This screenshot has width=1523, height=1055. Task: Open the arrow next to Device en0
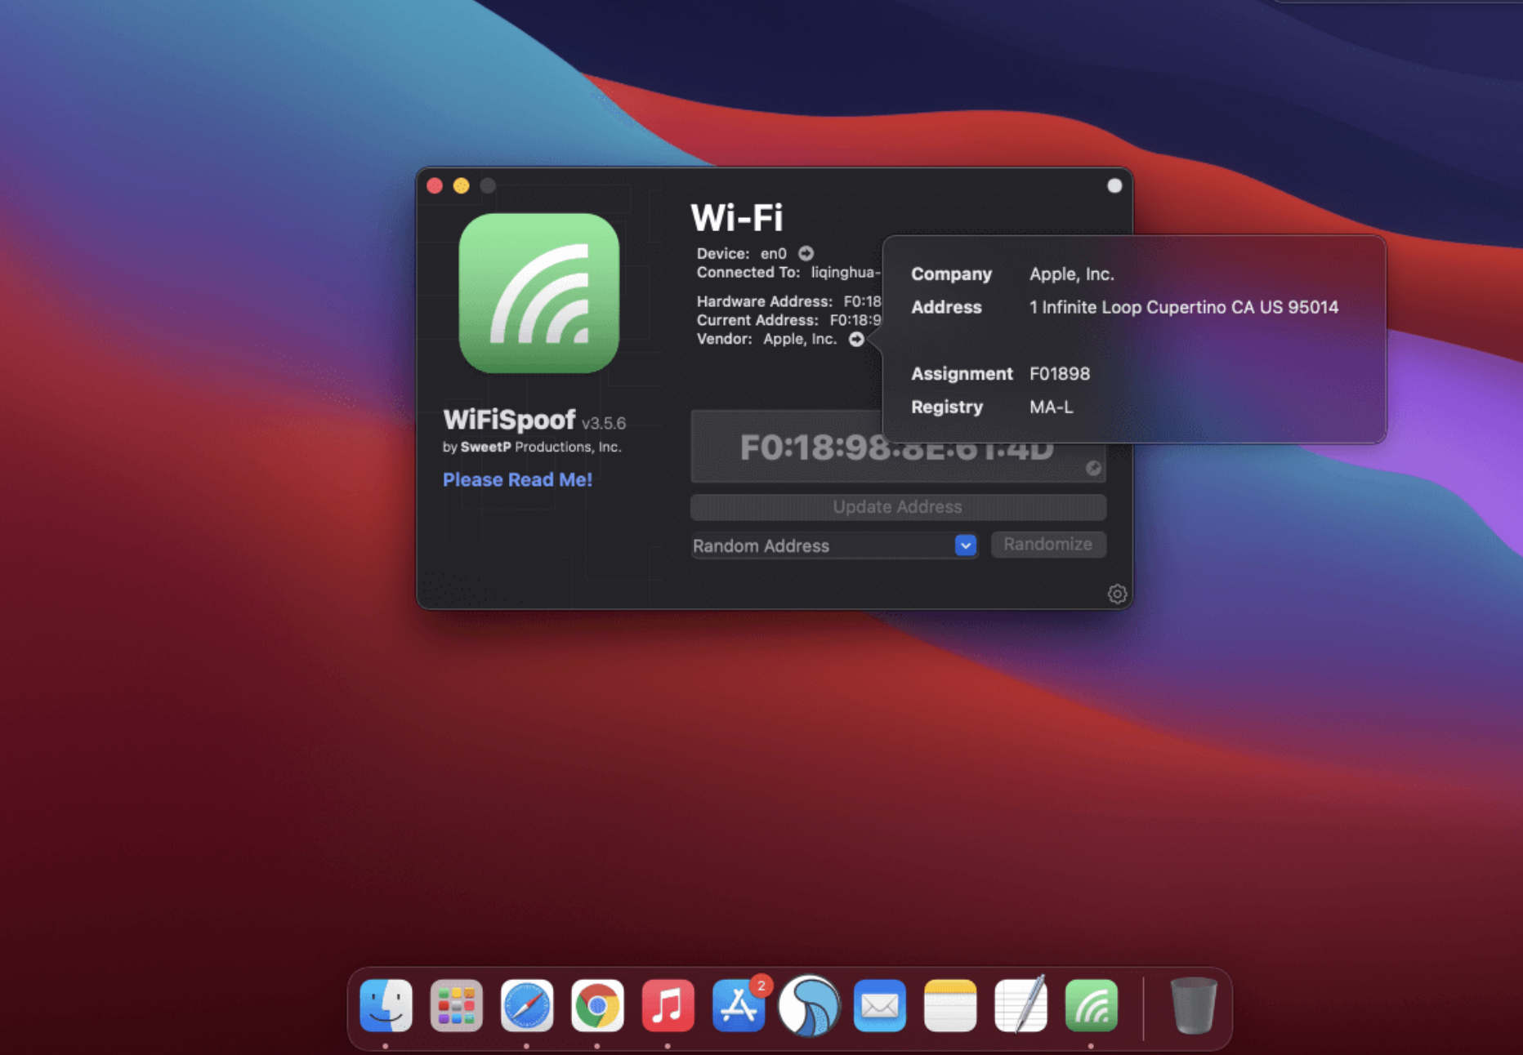point(806,253)
